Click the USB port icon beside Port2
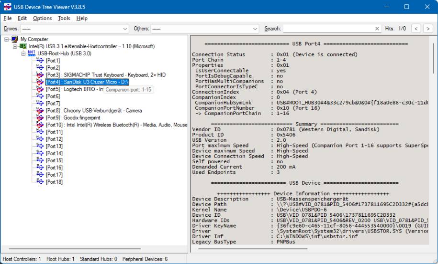 click(x=40, y=68)
